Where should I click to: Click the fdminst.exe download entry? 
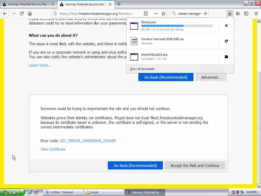click(173, 26)
